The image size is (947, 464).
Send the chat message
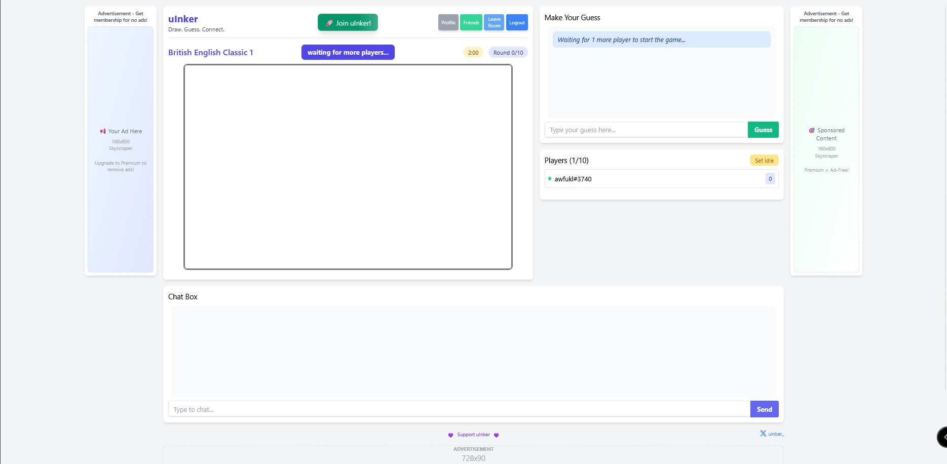click(x=764, y=409)
